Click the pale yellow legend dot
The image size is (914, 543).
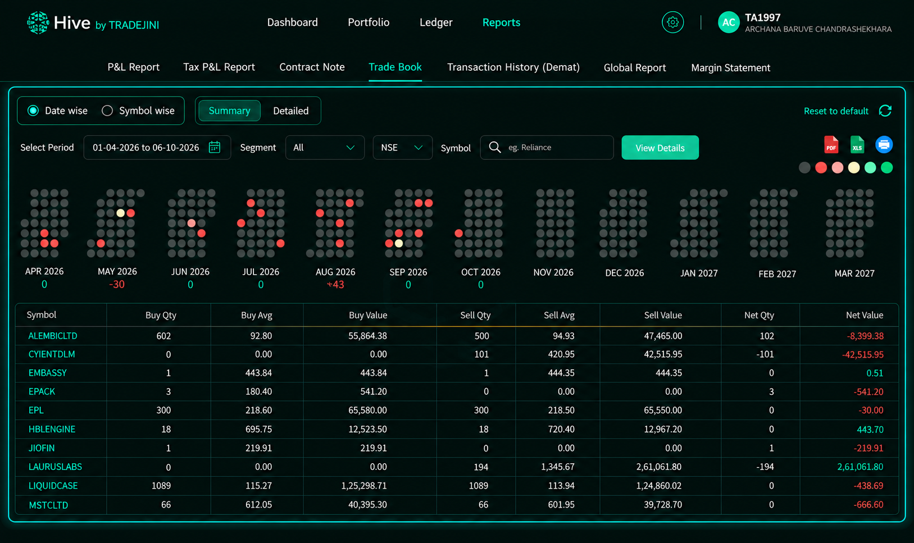(854, 167)
